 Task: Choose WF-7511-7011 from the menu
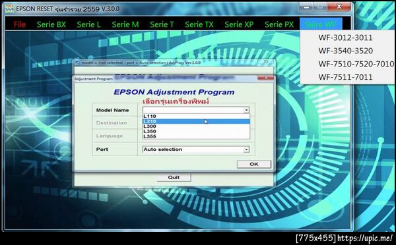[345, 77]
